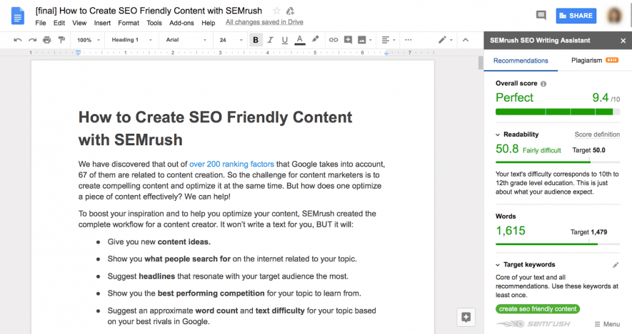The height and width of the screenshot is (334, 632).
Task: Click the Explore button at bottom right
Action: [x=465, y=317]
